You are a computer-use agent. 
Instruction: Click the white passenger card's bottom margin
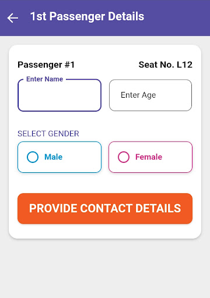pos(105,231)
